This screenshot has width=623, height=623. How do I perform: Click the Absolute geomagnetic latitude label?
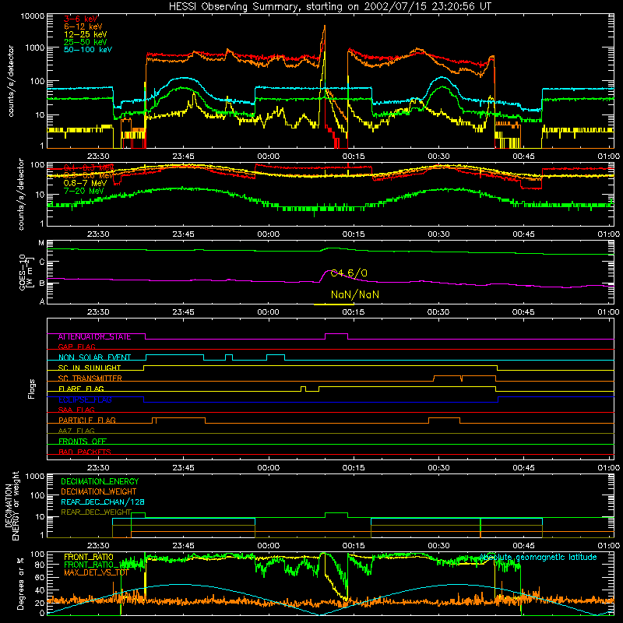click(538, 558)
